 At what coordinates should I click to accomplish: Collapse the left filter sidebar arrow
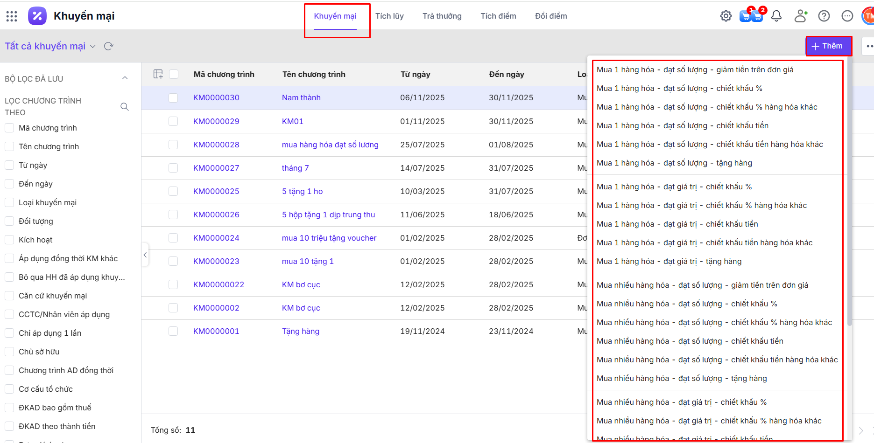tap(145, 255)
